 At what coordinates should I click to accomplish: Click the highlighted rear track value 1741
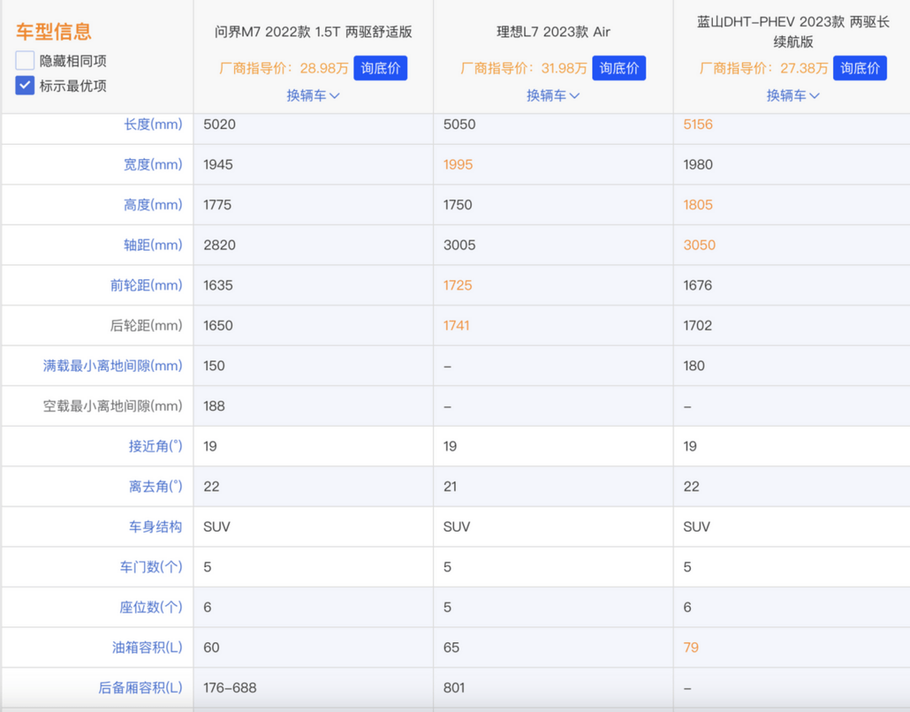[x=456, y=325]
